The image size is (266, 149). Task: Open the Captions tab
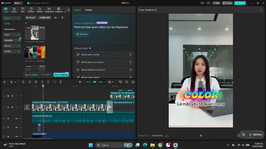pyautogui.click(x=59, y=10)
